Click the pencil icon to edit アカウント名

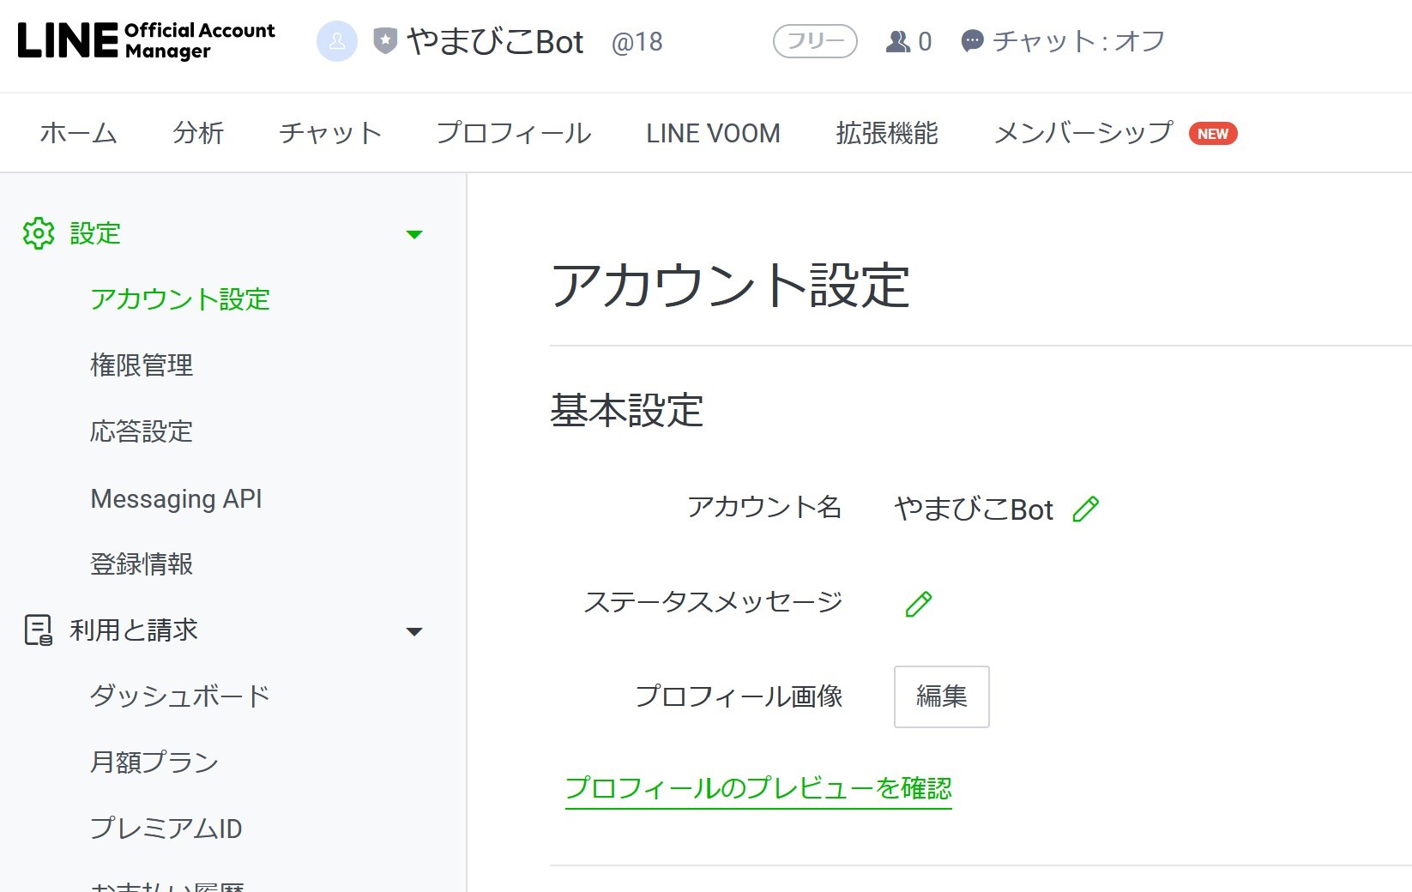pos(1087,509)
